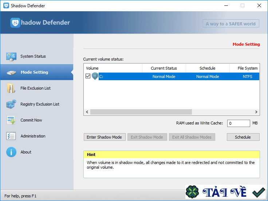268x201 pixels.
Task: Click the Mode Setting drive icon
Action: pyautogui.click(x=11, y=73)
